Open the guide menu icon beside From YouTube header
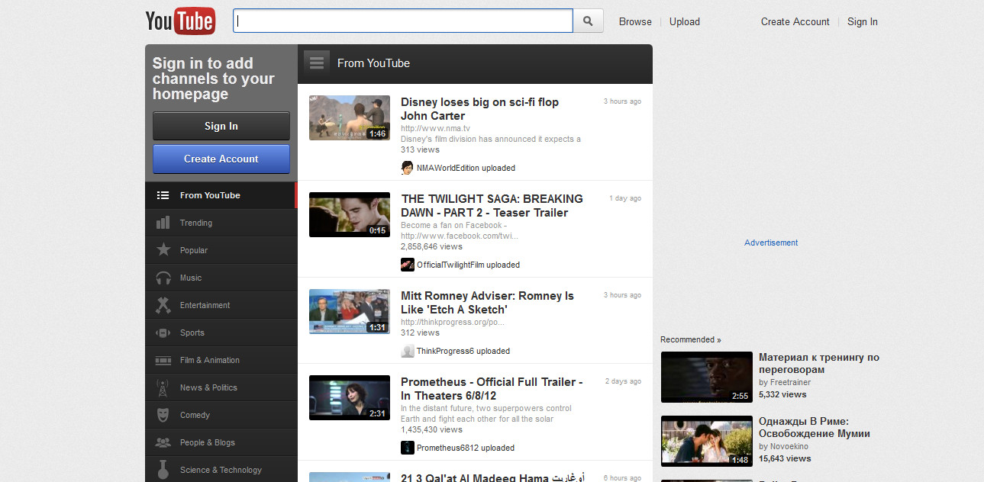Screen dimensions: 984x482 pyautogui.click(x=317, y=63)
